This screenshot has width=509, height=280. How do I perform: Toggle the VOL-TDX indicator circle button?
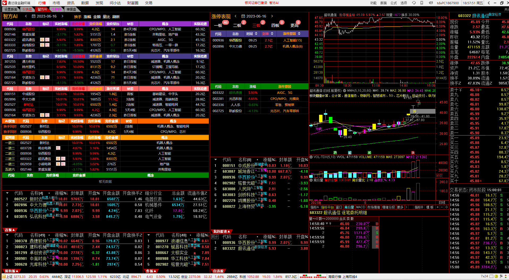pyautogui.click(x=311, y=157)
